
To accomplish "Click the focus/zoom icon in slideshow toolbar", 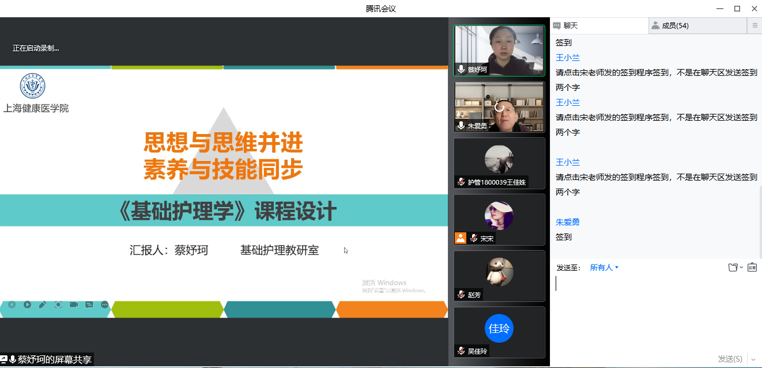I will point(58,305).
